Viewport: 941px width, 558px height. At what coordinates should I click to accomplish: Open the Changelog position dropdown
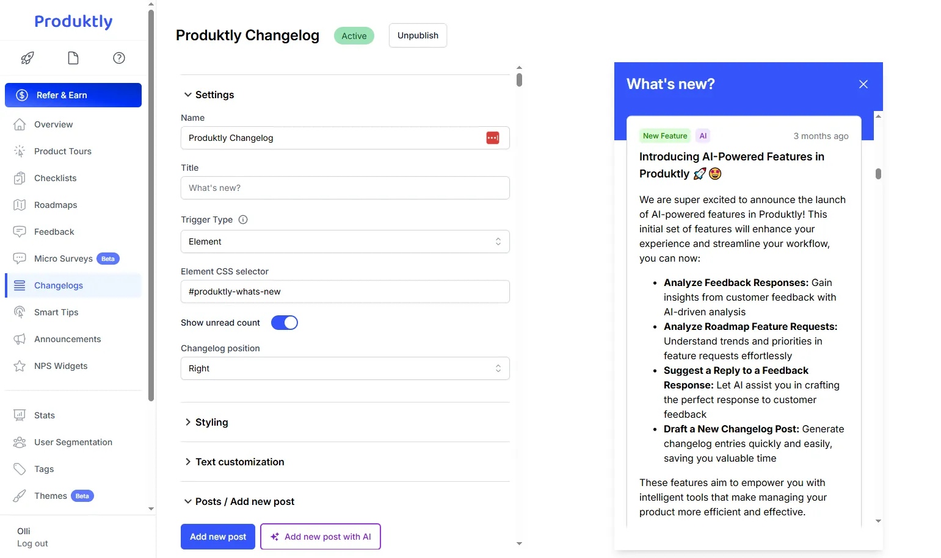pyautogui.click(x=345, y=368)
